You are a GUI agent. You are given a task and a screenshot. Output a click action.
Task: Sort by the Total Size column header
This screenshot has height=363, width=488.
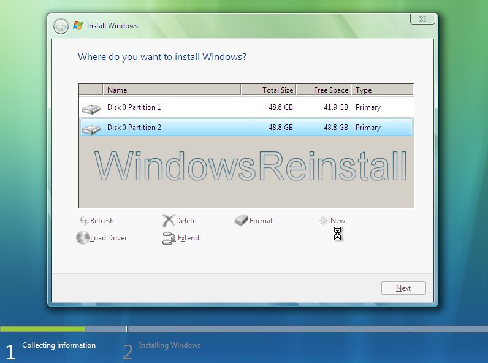[x=269, y=90]
